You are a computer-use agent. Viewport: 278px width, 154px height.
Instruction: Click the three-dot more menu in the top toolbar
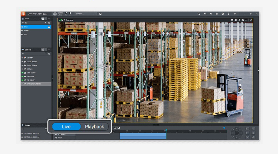coord(229,14)
